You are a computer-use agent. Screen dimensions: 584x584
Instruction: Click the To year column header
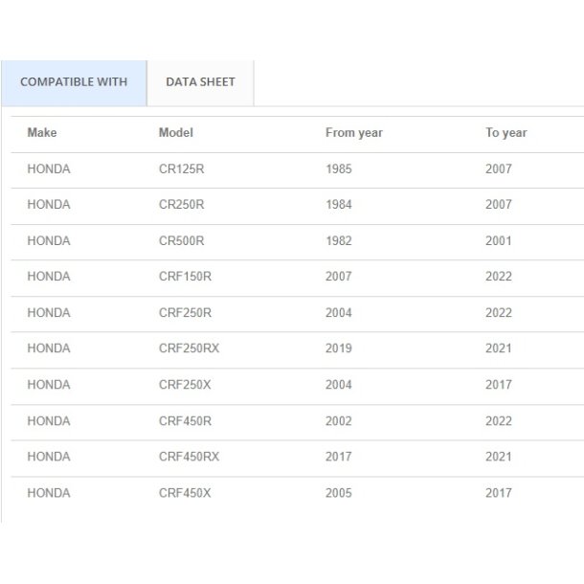(x=505, y=133)
